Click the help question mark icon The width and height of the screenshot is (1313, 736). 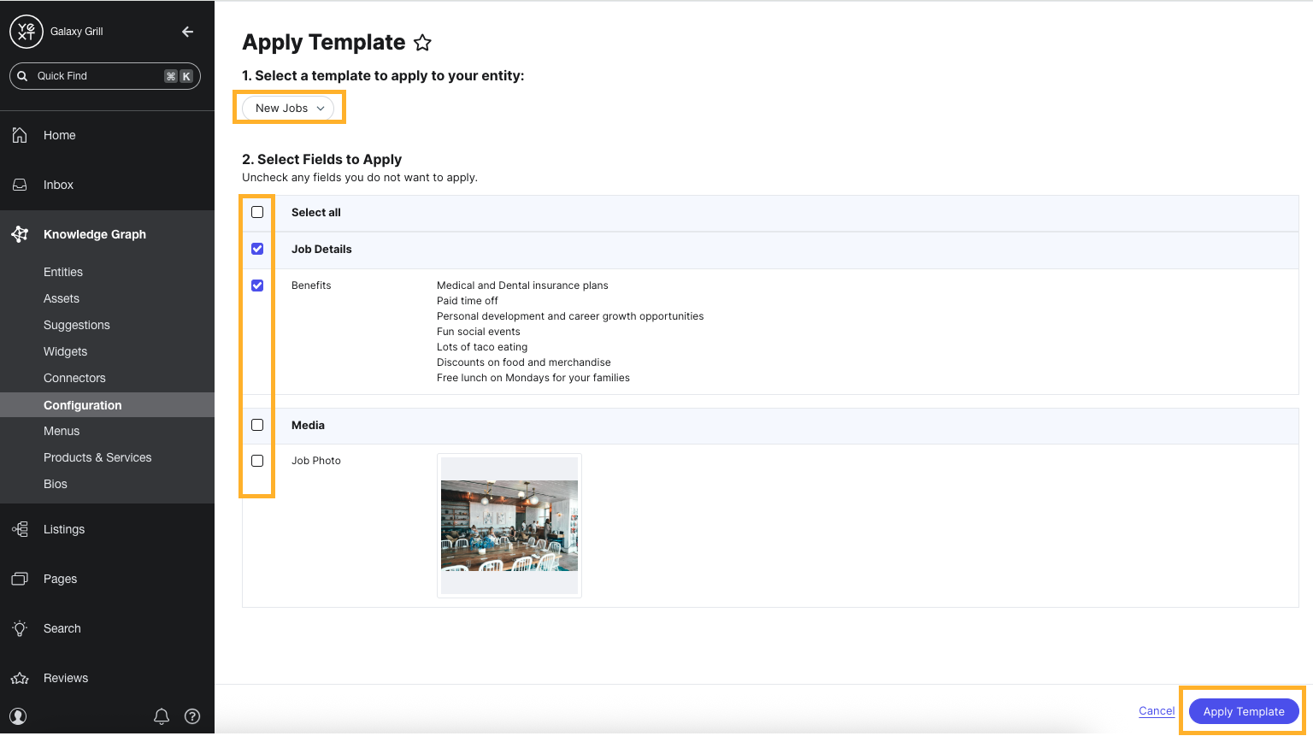tap(192, 716)
